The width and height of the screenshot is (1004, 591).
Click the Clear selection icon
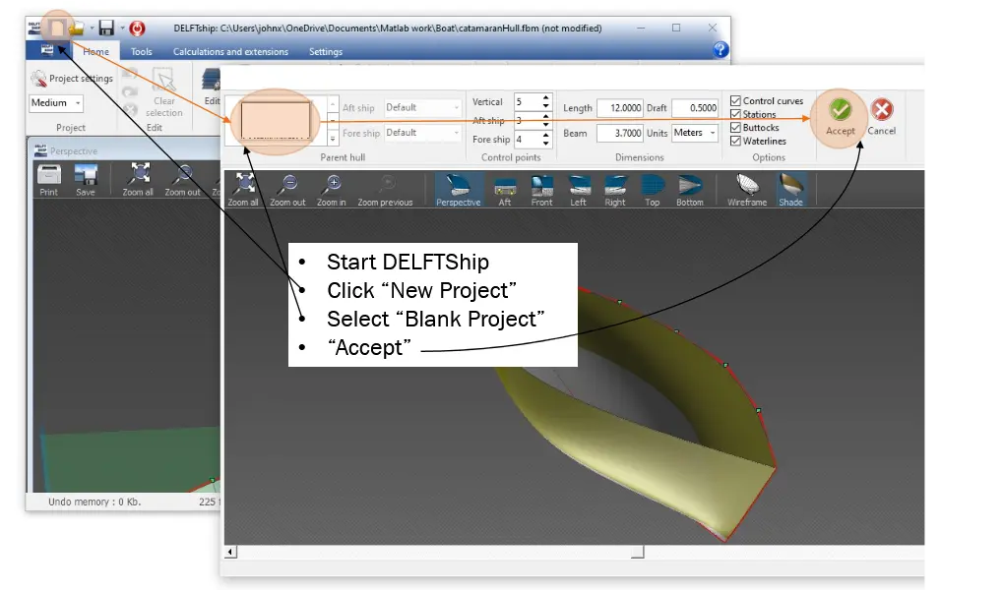click(x=164, y=93)
